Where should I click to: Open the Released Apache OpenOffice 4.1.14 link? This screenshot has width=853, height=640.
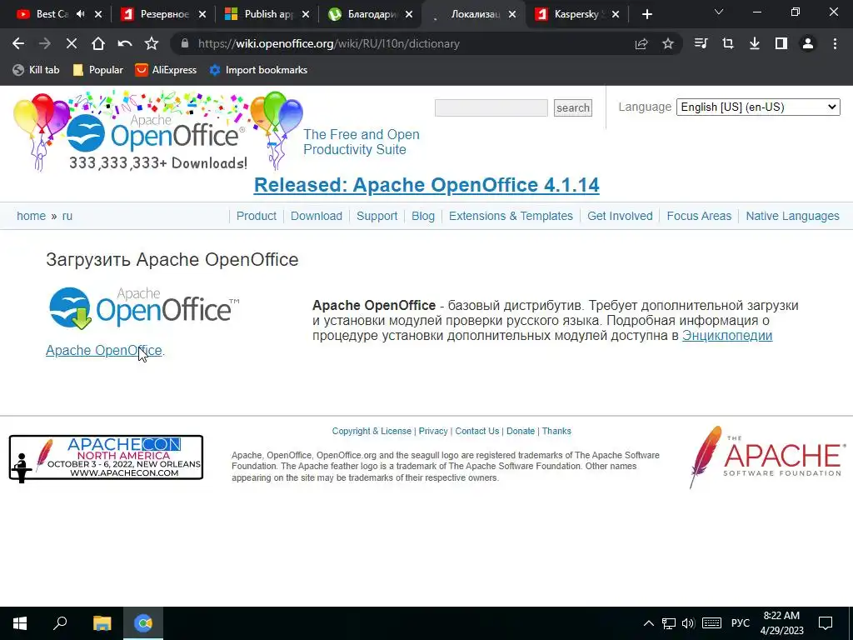tap(426, 185)
